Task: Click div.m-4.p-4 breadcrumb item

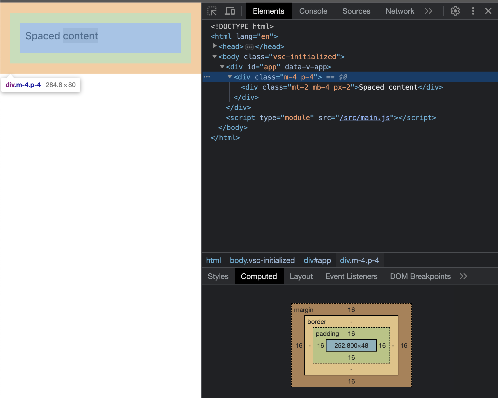Action: coord(359,260)
